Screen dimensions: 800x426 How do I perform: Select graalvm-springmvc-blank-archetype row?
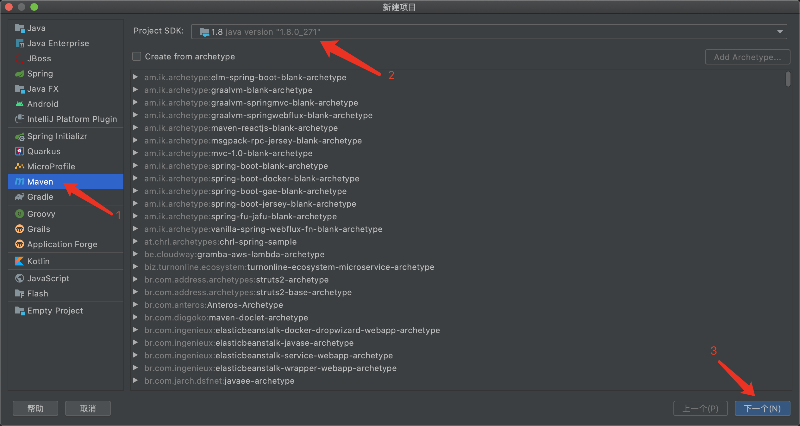point(461,103)
